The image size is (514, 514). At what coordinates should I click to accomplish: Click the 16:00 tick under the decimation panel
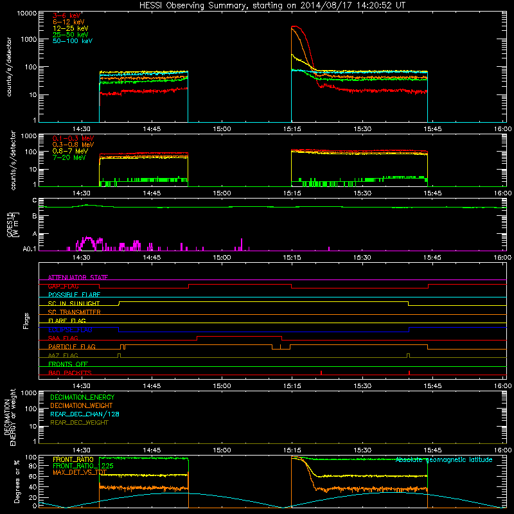(x=502, y=450)
